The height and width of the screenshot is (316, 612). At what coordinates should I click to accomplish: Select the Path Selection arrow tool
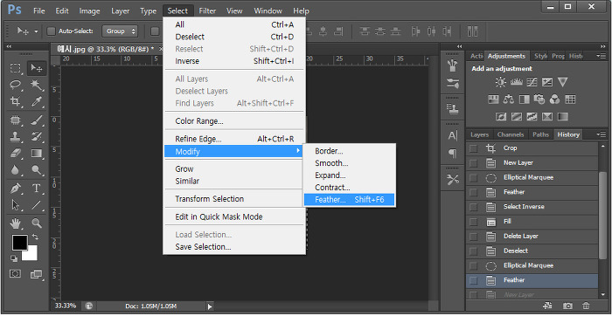(x=15, y=205)
